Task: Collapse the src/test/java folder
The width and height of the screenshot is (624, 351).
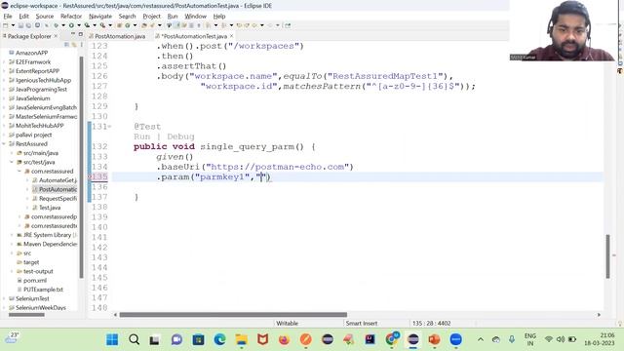Action: coord(12,162)
